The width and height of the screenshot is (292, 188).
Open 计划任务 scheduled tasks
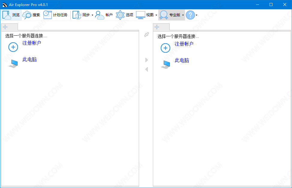(55, 15)
